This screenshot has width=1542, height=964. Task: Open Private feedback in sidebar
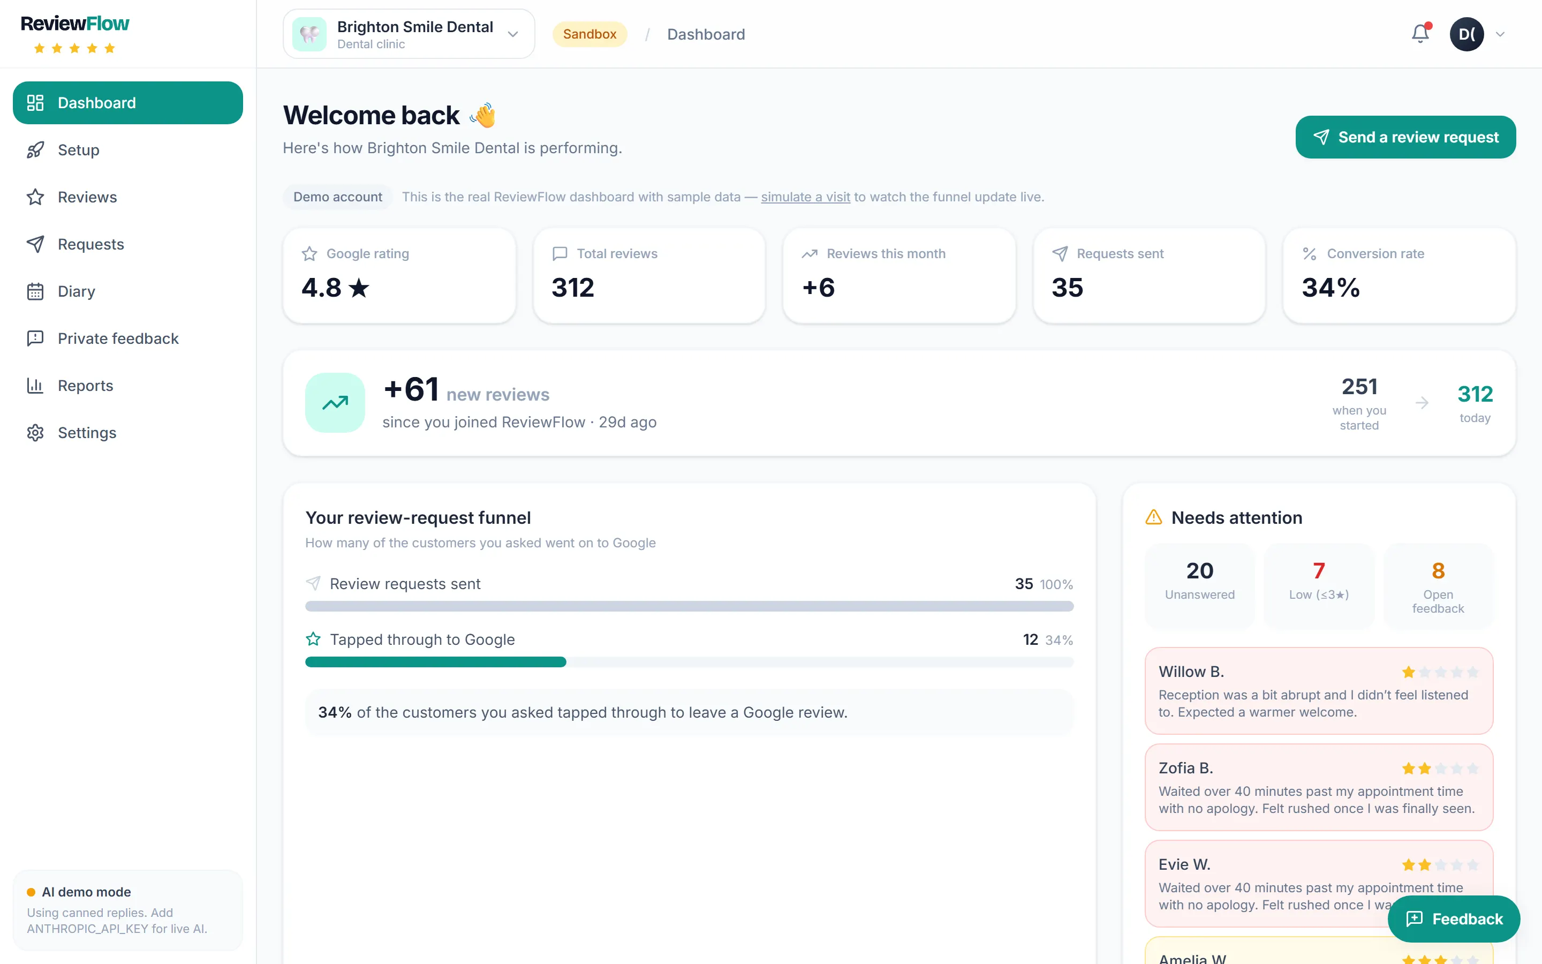127,338
